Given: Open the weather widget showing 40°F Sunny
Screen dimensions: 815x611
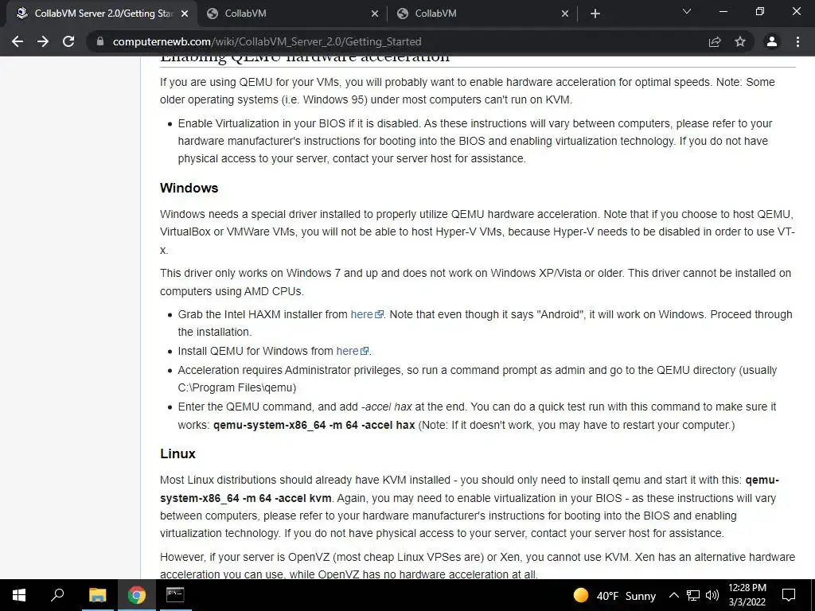Looking at the screenshot, I should pyautogui.click(x=614, y=595).
